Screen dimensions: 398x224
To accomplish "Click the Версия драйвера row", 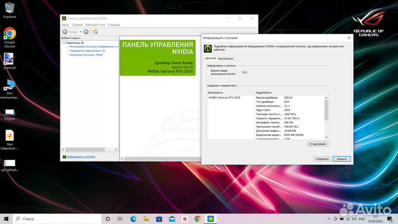I will (x=289, y=97).
